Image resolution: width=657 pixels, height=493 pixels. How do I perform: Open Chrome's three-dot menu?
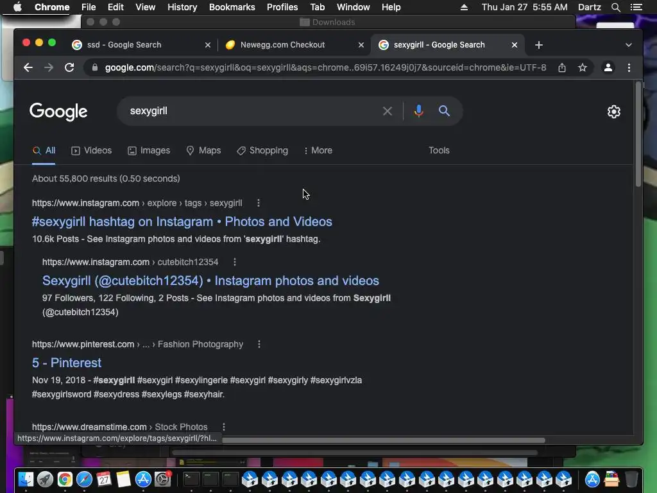629,67
